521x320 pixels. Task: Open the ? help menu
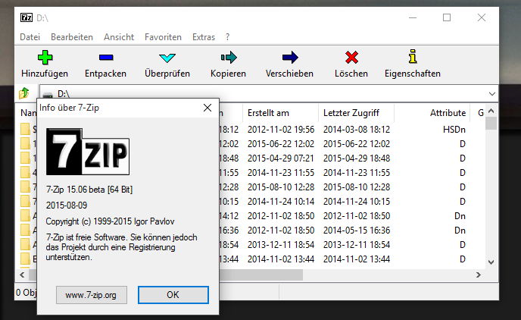(227, 37)
